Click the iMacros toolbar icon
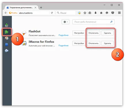 79,13
